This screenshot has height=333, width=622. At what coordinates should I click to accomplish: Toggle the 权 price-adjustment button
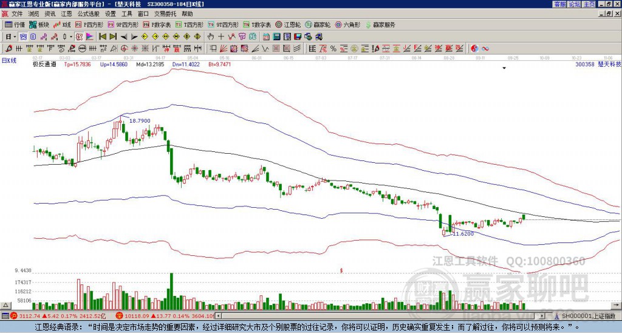click(x=79, y=37)
